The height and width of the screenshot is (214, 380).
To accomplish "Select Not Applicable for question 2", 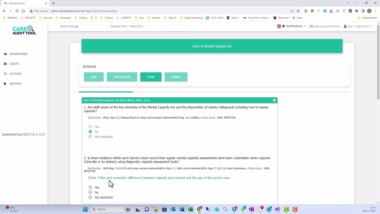I will [x=90, y=197].
